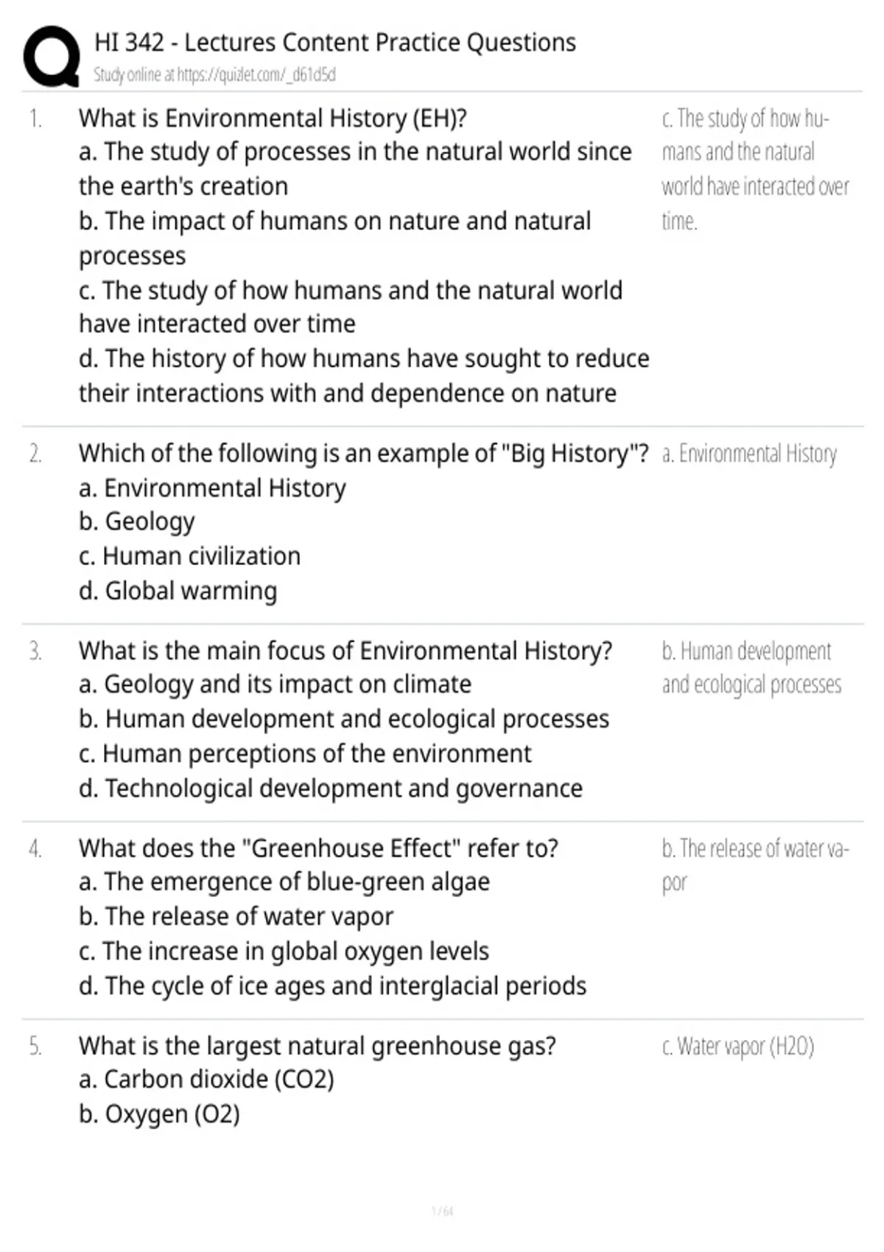The image size is (884, 1252).
Task: Click option b. Geology
Action: 137,522
